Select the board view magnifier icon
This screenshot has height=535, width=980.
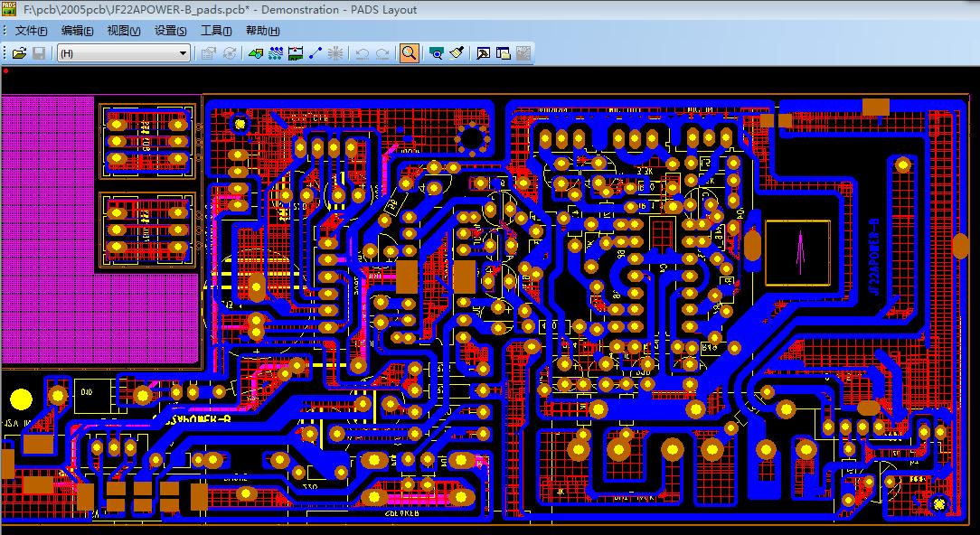[436, 52]
